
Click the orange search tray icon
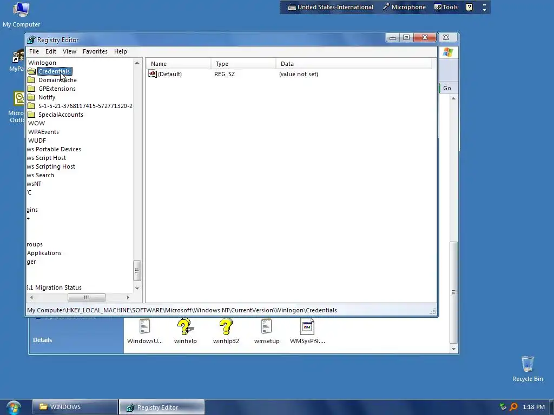click(514, 407)
